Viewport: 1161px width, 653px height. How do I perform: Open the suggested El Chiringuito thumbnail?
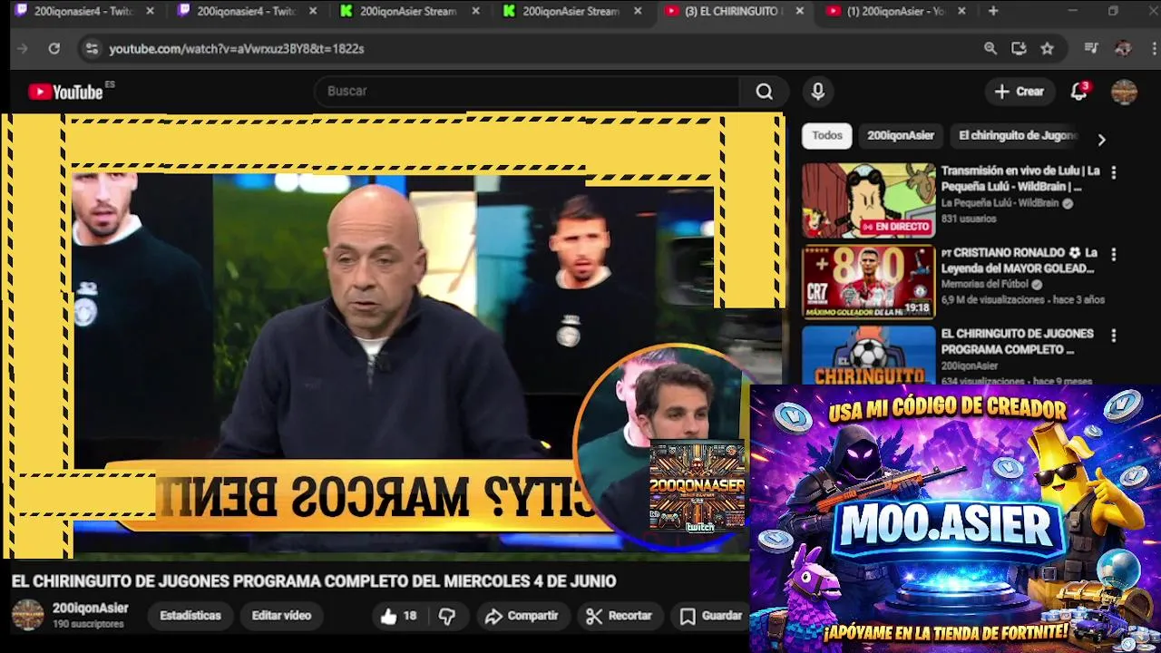coord(868,356)
